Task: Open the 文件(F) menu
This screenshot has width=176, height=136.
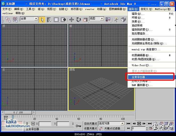Action: 7,9
